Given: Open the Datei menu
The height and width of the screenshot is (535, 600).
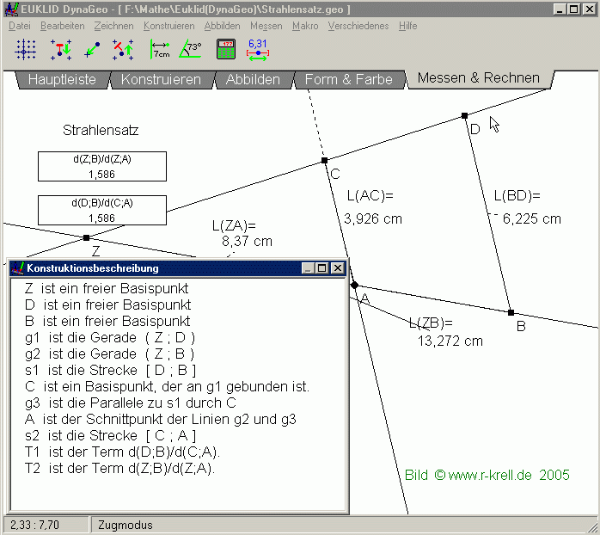Looking at the screenshot, I should [x=19, y=26].
